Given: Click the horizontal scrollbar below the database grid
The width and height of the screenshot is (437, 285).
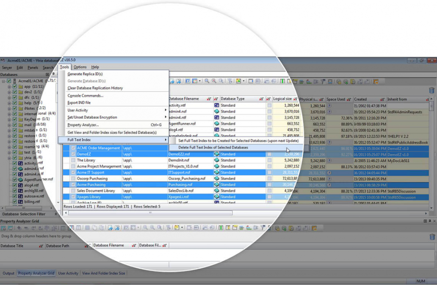Looking at the screenshot, I should click(x=150, y=213).
